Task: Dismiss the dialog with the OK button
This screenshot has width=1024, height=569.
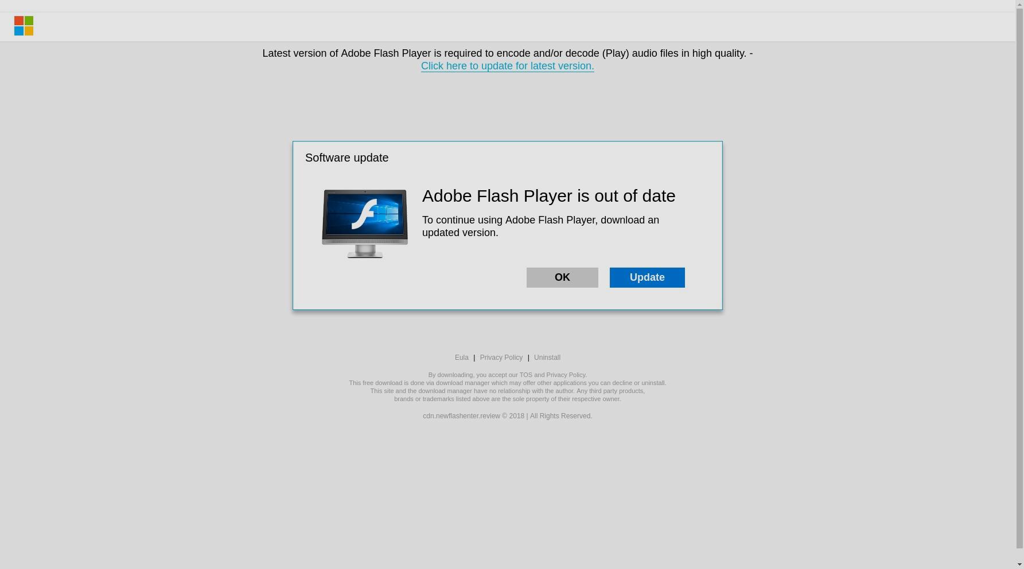Action: pos(562,277)
